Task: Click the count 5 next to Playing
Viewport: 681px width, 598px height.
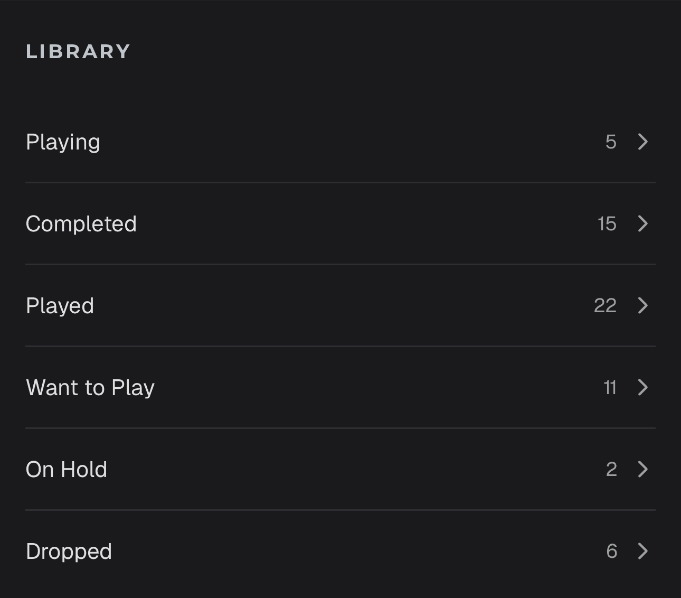Action: tap(611, 142)
